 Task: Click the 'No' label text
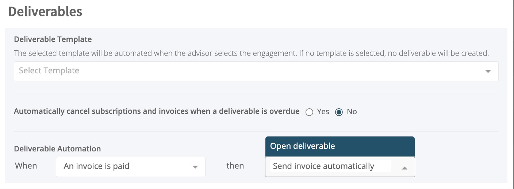click(x=352, y=112)
